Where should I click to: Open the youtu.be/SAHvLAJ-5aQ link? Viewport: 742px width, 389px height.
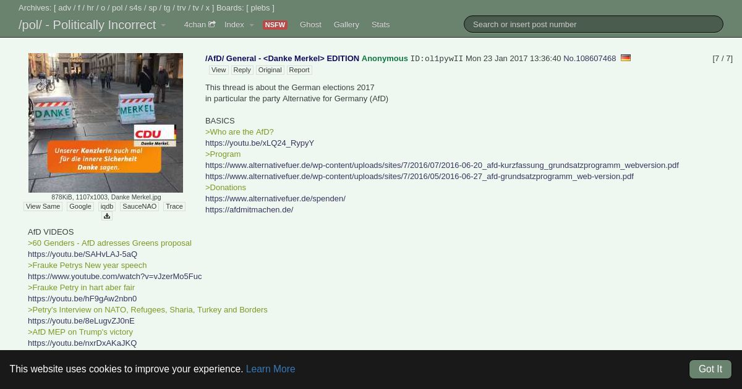pos(82,254)
